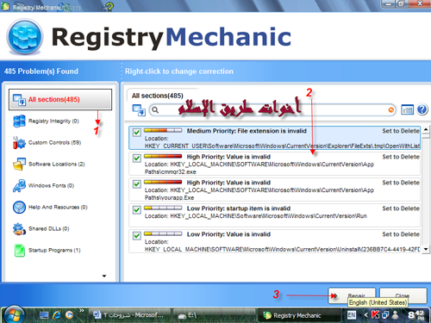This screenshot has height=323, width=431.
Task: Open Software Locations (2) section
Action: [56, 164]
